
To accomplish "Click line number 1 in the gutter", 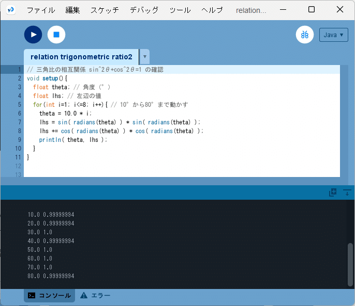I will point(20,70).
